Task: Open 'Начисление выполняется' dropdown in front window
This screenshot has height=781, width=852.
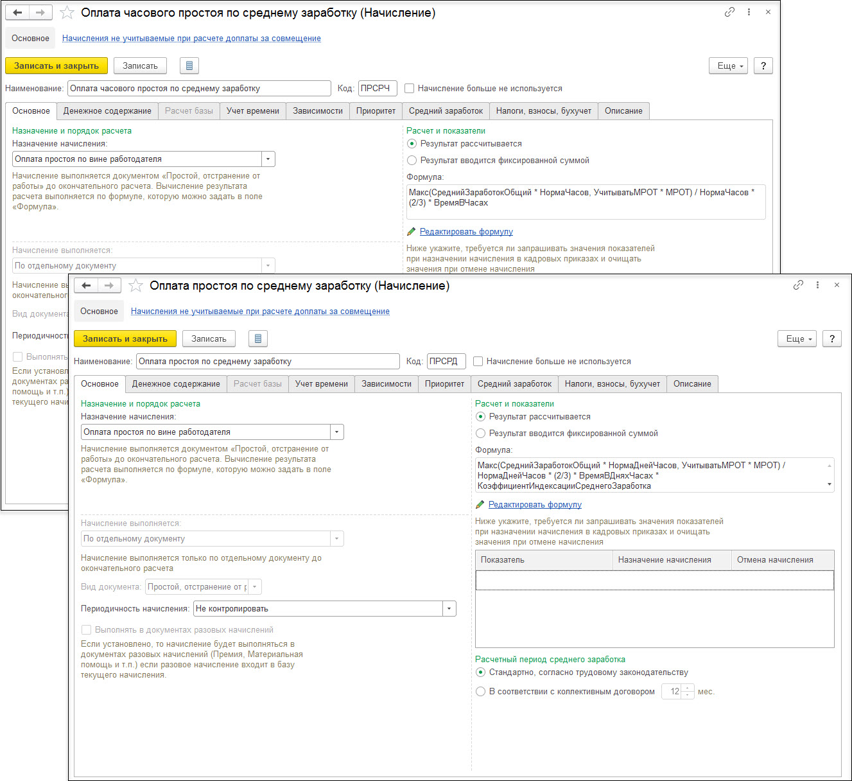Action: click(x=337, y=539)
